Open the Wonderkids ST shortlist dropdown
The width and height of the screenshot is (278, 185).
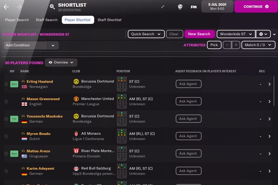coord(236,34)
